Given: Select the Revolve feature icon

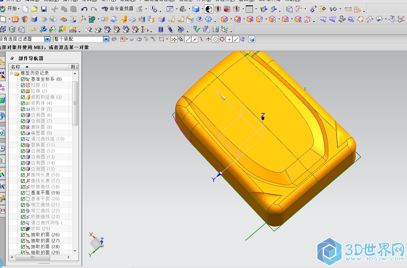Looking at the screenshot, I should (25, 19).
